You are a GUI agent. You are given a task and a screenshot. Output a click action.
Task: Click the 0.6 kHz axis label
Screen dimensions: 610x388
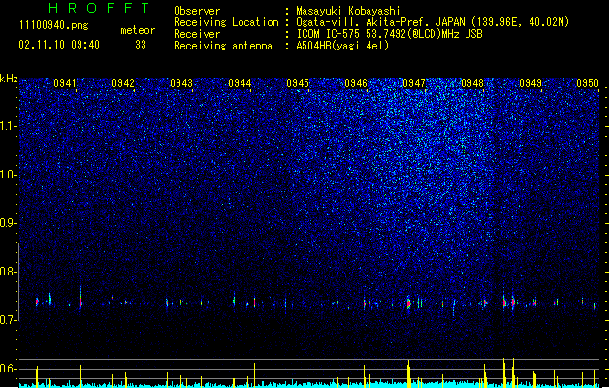9,369
